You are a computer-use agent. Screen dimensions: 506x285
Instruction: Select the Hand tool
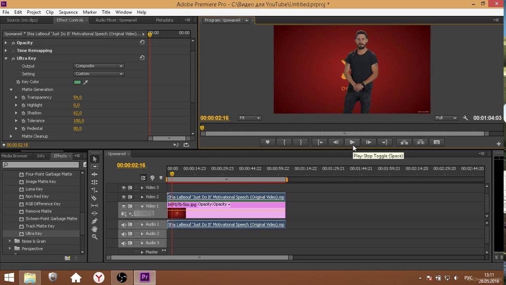click(94, 229)
